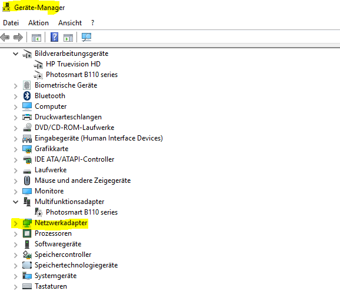Click the scan for hardware changes icon

coord(86,37)
